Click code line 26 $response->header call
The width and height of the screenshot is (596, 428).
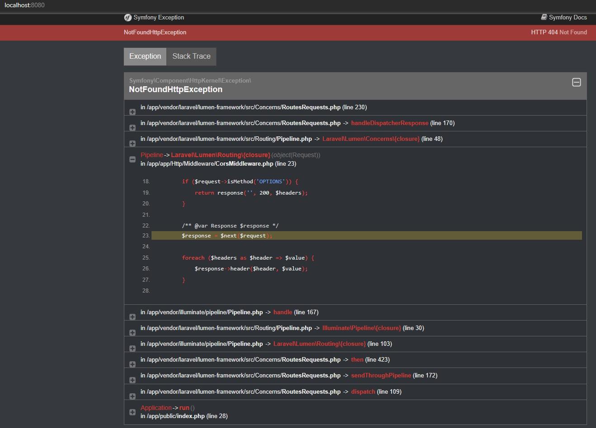(x=251, y=269)
